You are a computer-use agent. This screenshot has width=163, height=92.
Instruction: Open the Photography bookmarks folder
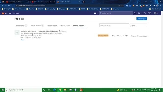tap(50, 9)
